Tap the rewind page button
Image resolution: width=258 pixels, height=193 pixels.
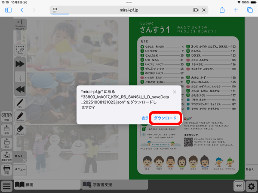[20, 90]
